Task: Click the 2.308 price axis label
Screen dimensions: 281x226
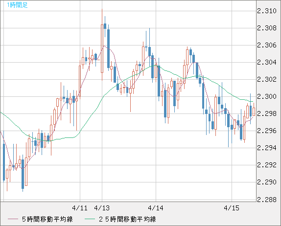Action: pos(267,28)
